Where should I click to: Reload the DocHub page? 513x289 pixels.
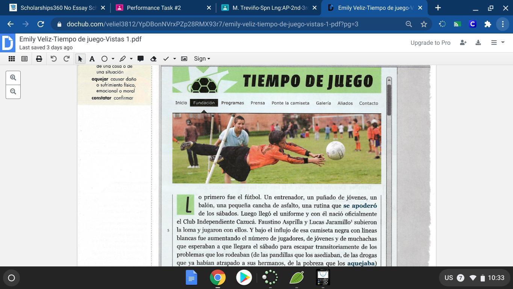41,24
